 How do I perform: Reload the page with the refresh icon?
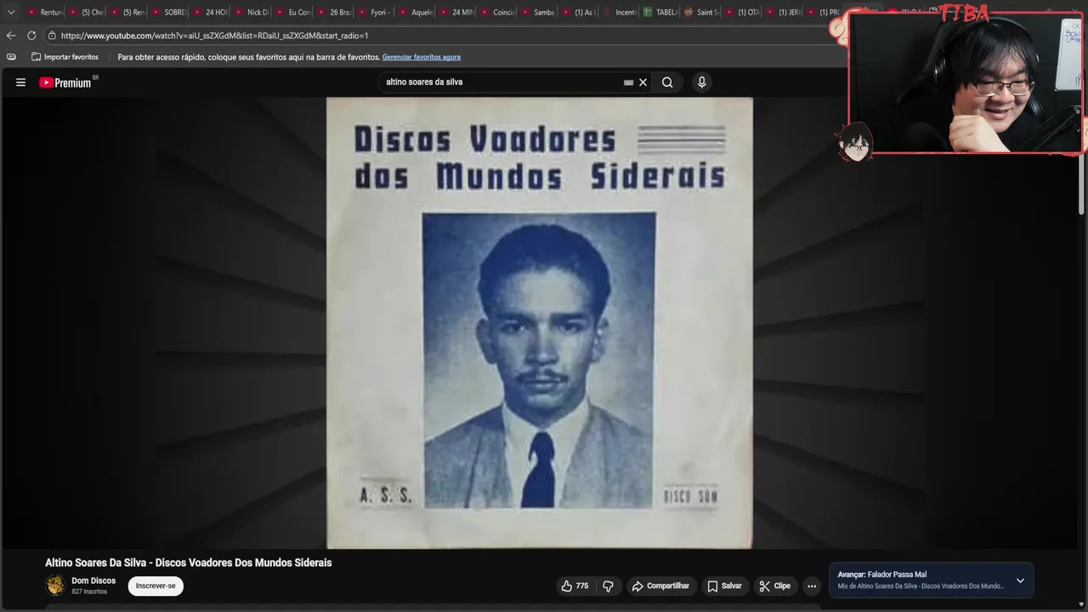click(x=31, y=36)
